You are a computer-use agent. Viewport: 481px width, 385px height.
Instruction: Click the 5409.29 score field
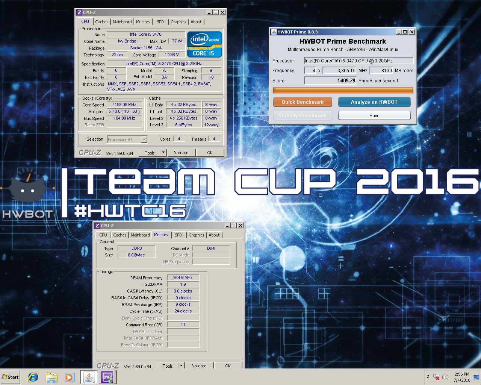pos(330,80)
